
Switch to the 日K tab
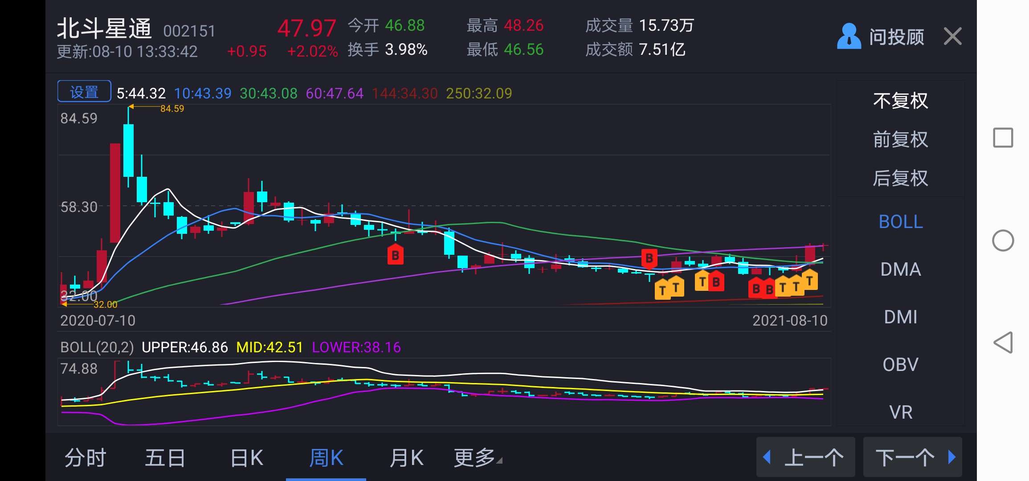247,458
